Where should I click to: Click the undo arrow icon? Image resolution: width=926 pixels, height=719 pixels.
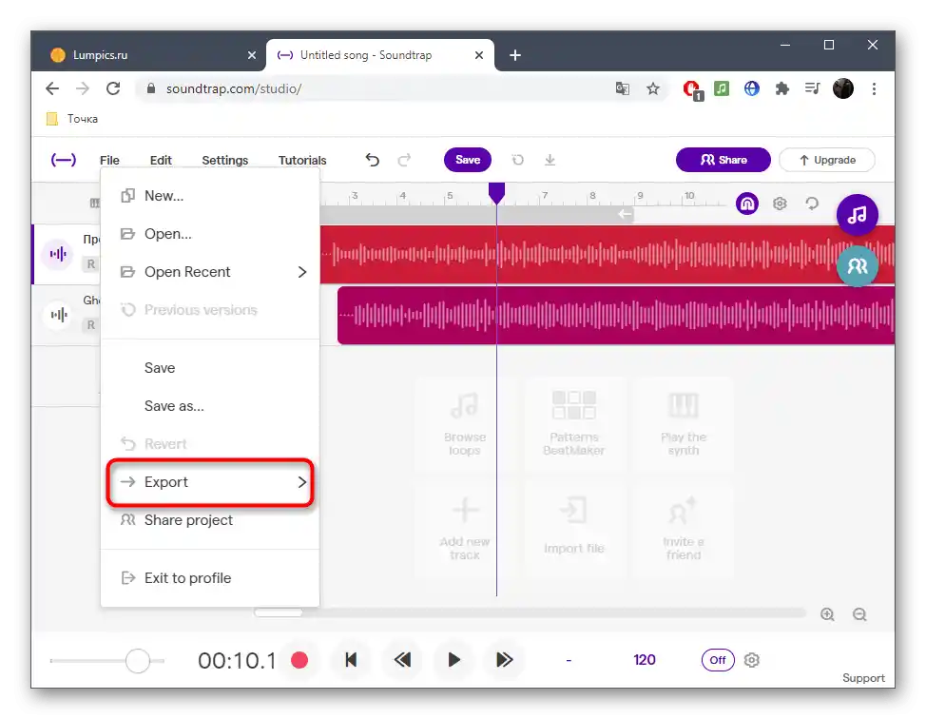click(x=372, y=160)
